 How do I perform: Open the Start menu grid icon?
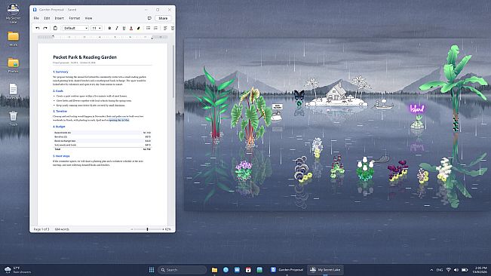pyautogui.click(x=152, y=270)
